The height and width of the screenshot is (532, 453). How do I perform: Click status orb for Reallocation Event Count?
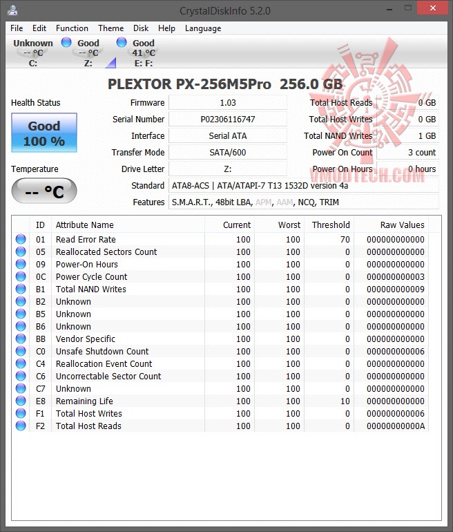[21, 363]
